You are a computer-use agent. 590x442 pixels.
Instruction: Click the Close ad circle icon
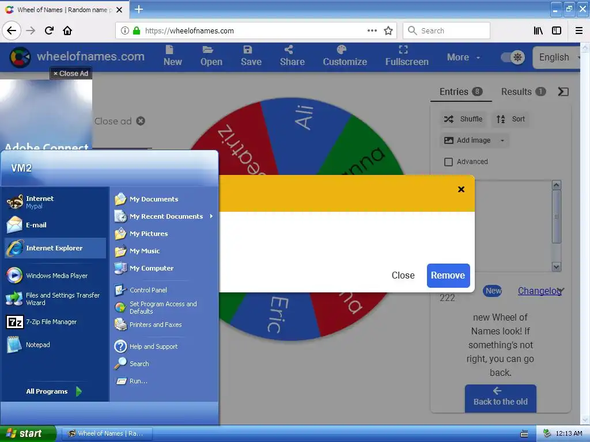[x=141, y=121]
